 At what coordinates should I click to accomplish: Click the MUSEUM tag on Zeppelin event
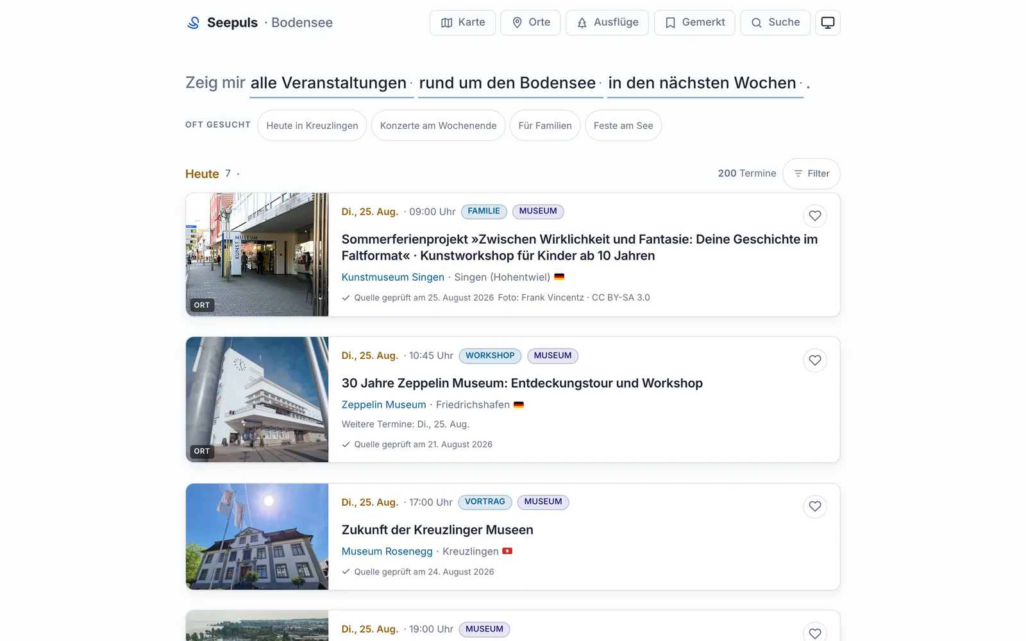(x=553, y=356)
